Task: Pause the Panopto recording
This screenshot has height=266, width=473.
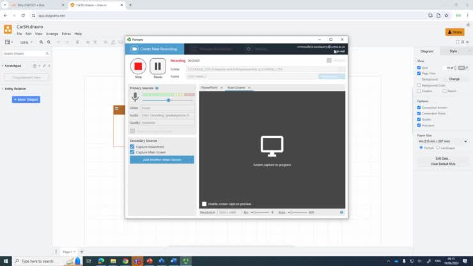Action: pos(158,66)
